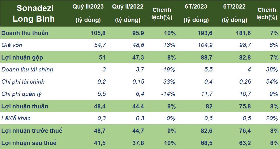The height and width of the screenshot is (149, 280).
Task: Click the Quý II/2022 column header
Action: coord(128,13)
